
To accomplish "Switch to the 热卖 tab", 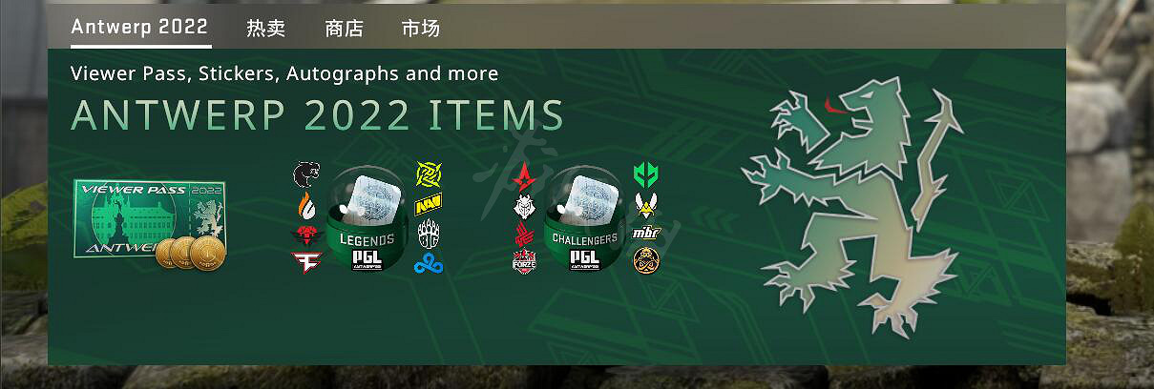I will click(x=265, y=28).
